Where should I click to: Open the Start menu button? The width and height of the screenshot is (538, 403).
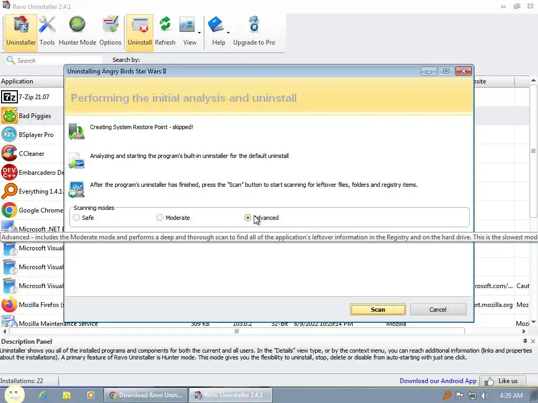pyautogui.click(x=14, y=395)
